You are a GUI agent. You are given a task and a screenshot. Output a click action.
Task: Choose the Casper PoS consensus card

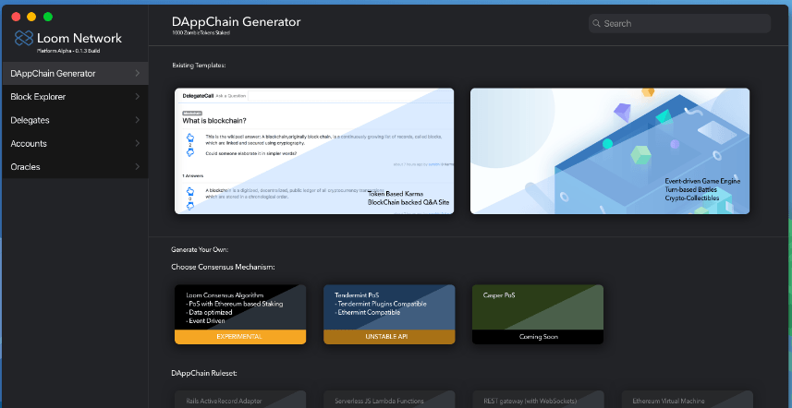pos(537,306)
